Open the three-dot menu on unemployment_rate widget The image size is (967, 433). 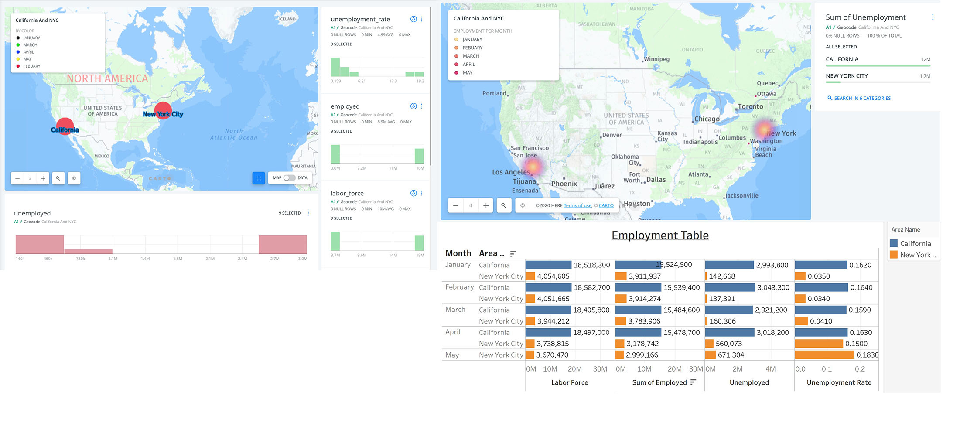(x=421, y=19)
